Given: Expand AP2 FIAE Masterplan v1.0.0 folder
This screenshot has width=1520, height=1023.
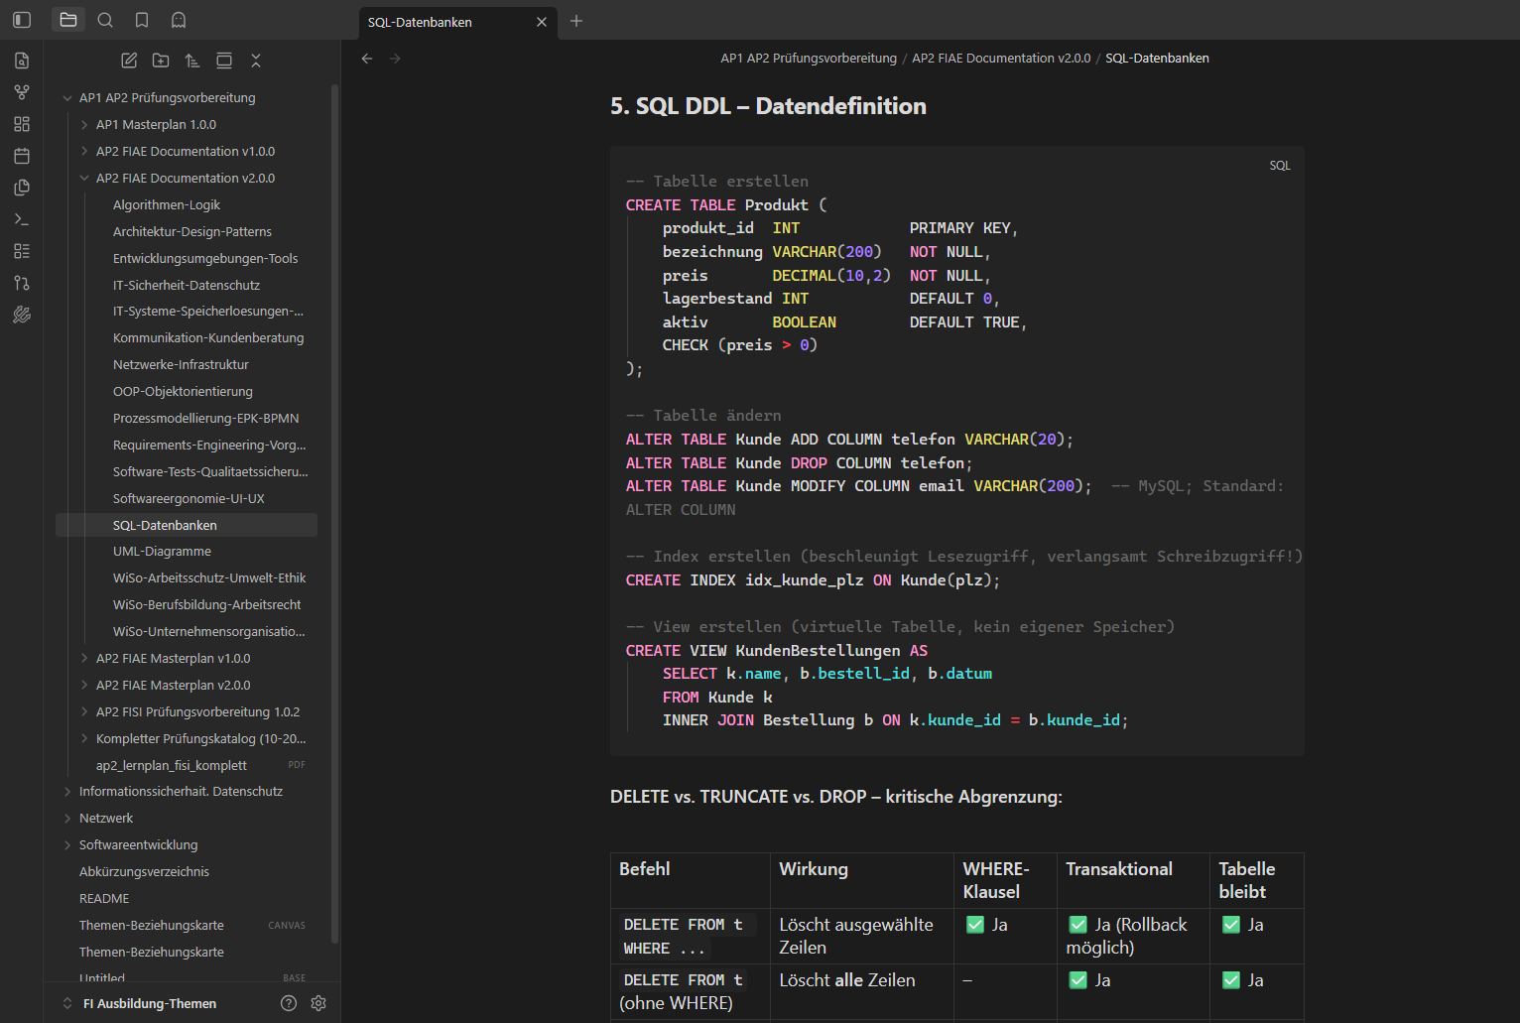Looking at the screenshot, I should (84, 658).
